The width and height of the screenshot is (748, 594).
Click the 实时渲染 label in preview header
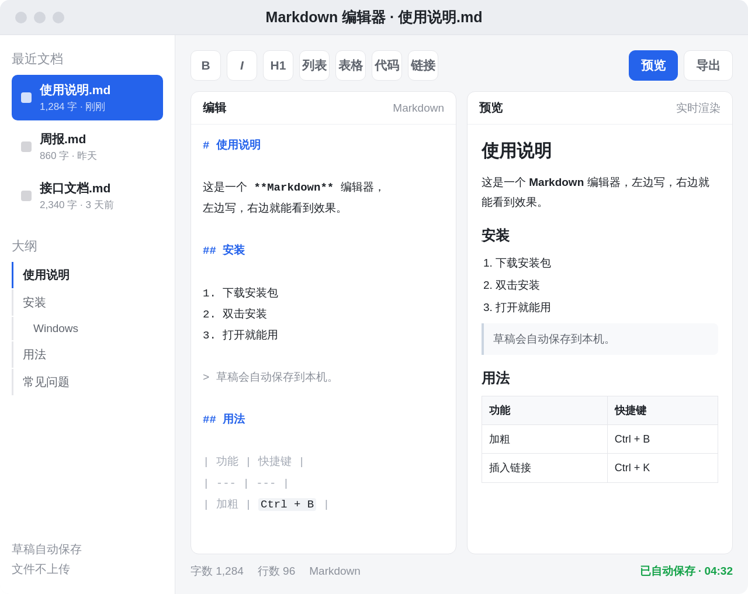tap(698, 108)
